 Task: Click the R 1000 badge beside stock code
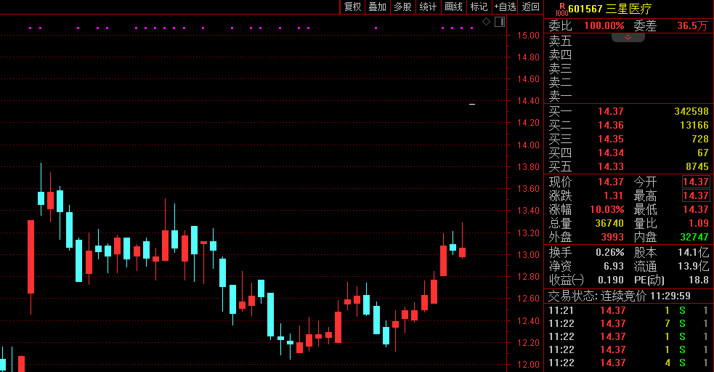pyautogui.click(x=561, y=9)
